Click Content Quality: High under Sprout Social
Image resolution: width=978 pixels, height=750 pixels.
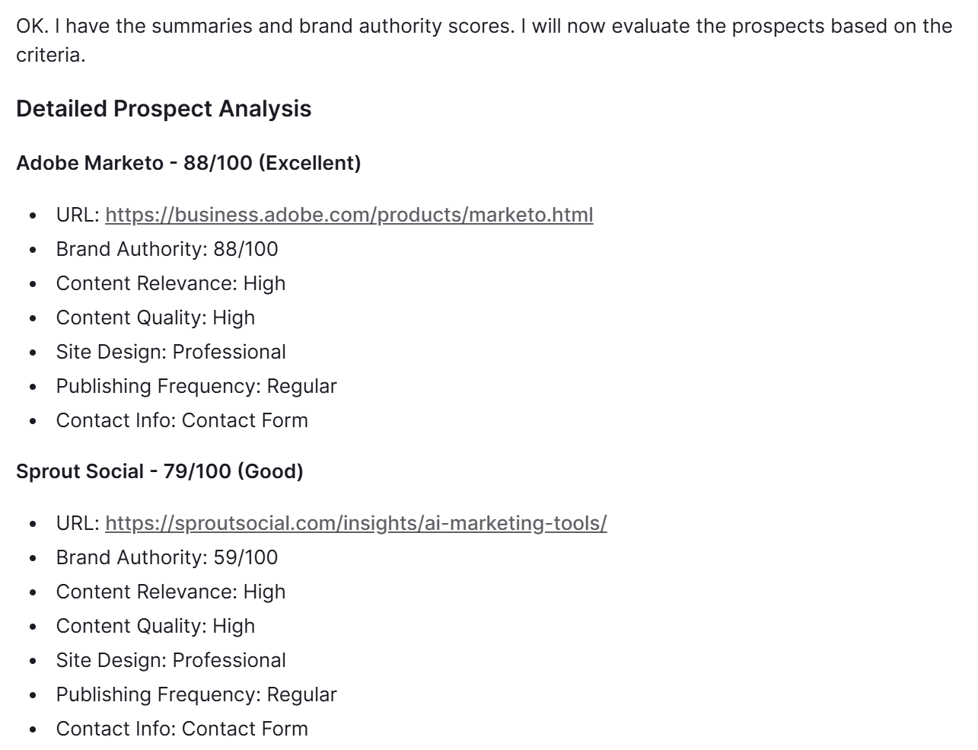coord(155,626)
